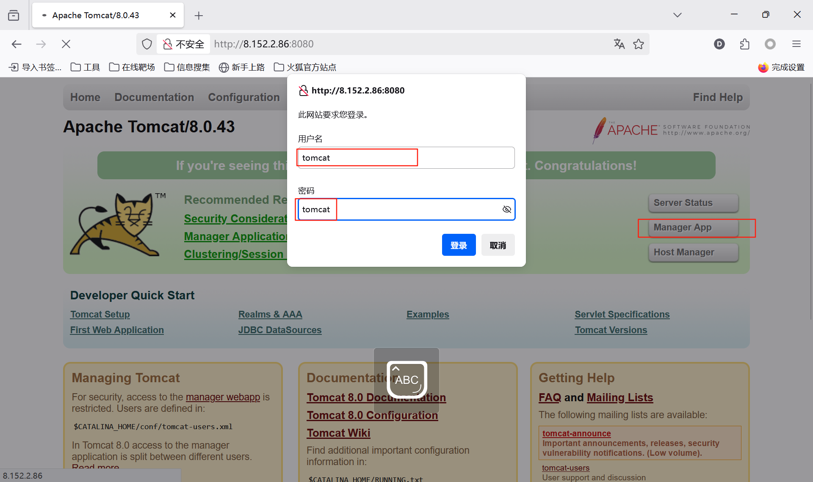This screenshot has width=813, height=482.
Task: Click the Server Status button
Action: pos(694,203)
